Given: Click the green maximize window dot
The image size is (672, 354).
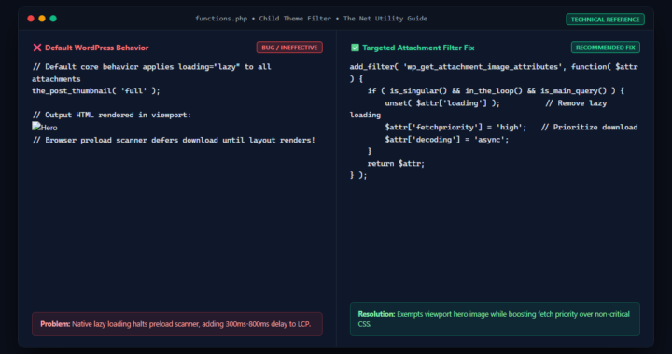Looking at the screenshot, I should pos(53,19).
